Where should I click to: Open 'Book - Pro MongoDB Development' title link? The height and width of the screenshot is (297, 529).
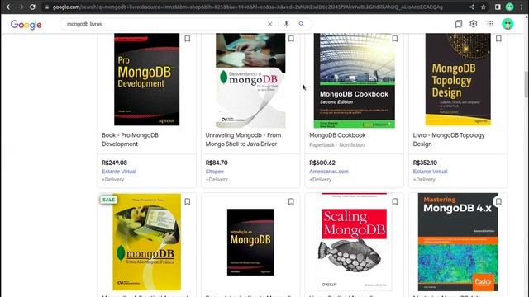pyautogui.click(x=131, y=139)
